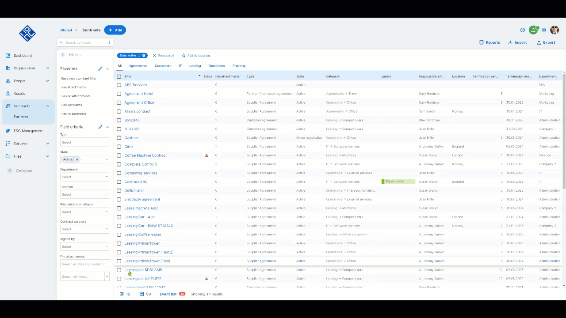Open the Location filter dropdown
The width and height of the screenshot is (566, 318).
pos(85,194)
